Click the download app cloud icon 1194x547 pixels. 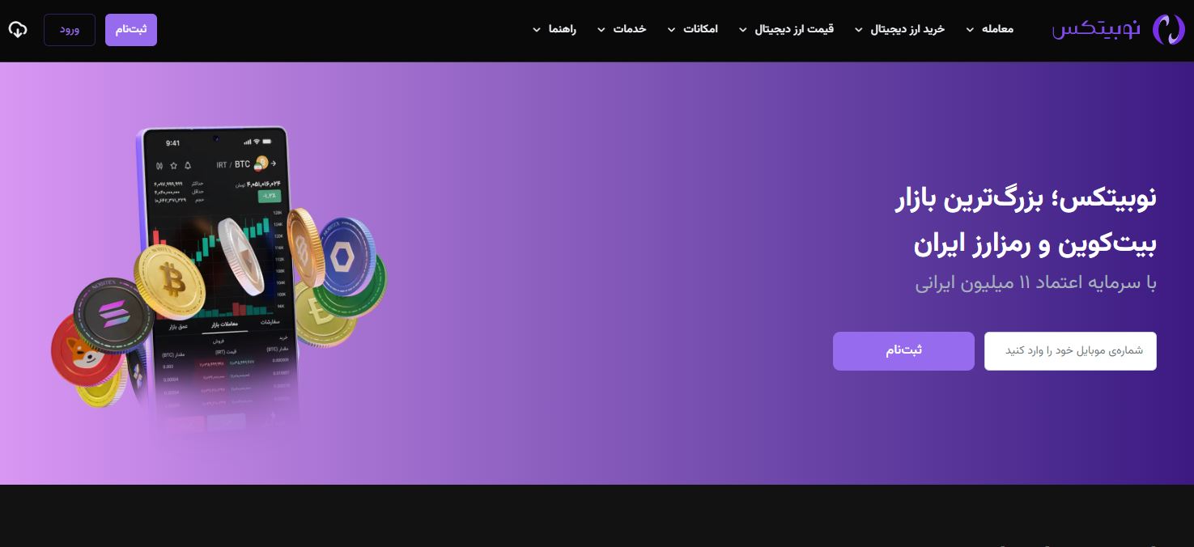point(18,29)
